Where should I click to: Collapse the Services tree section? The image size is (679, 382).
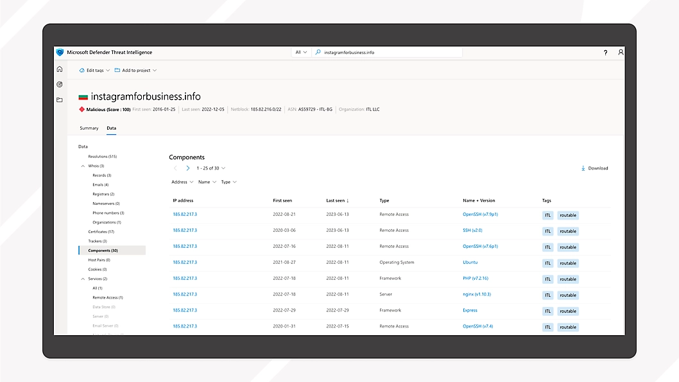tap(83, 279)
